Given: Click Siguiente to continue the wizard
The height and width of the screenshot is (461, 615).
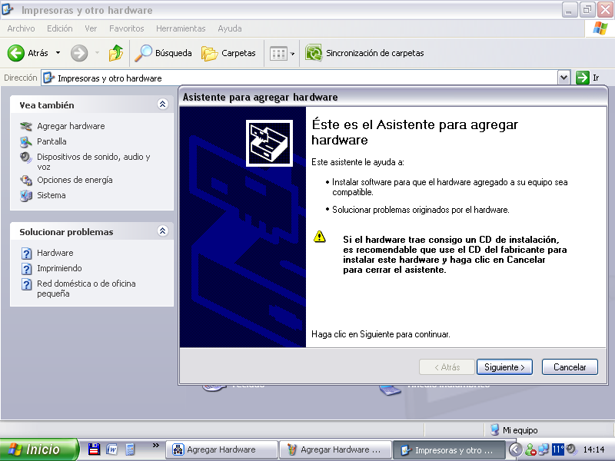Looking at the screenshot, I should pos(504,367).
